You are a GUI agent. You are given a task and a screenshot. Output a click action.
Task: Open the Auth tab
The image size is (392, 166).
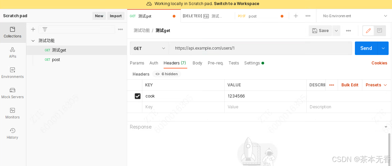click(154, 63)
